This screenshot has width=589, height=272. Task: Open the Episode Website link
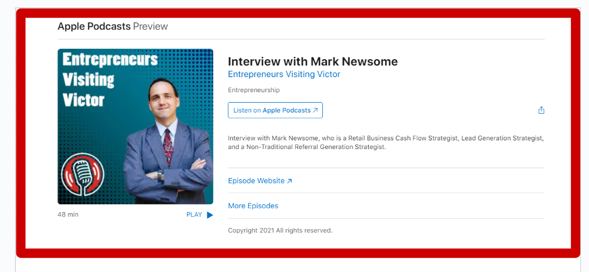(x=256, y=181)
